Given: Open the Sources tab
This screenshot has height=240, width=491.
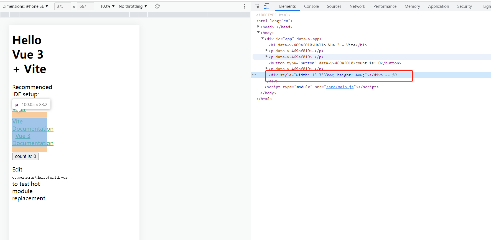Looking at the screenshot, I should click(334, 6).
